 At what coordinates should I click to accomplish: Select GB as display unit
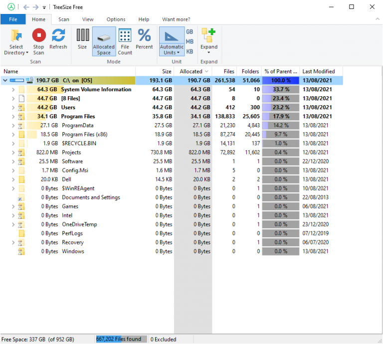point(190,31)
